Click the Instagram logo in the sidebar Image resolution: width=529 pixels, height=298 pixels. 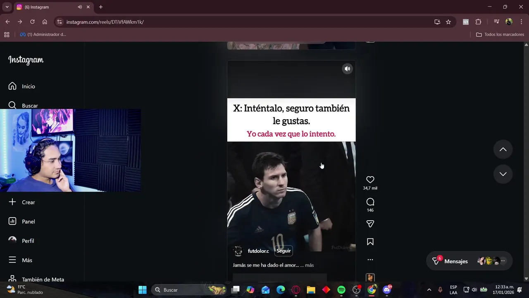26,60
